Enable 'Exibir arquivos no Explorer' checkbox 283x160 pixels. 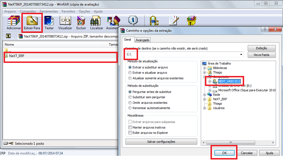[130, 133]
